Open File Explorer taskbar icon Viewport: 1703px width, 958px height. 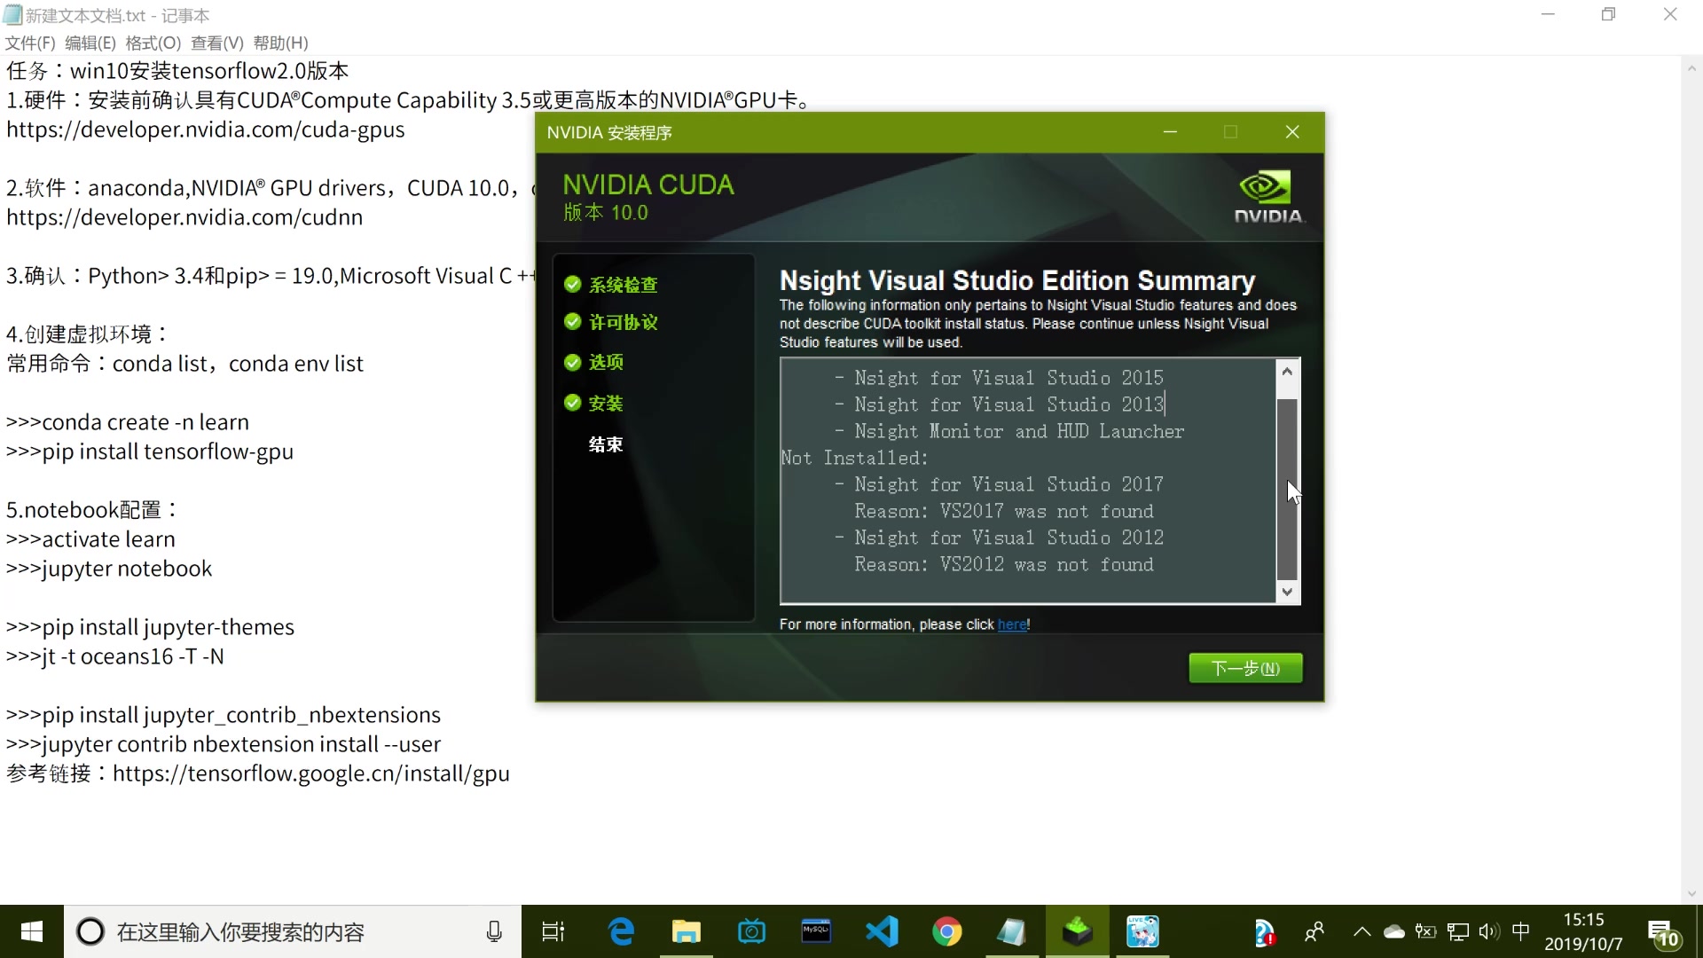tap(686, 931)
